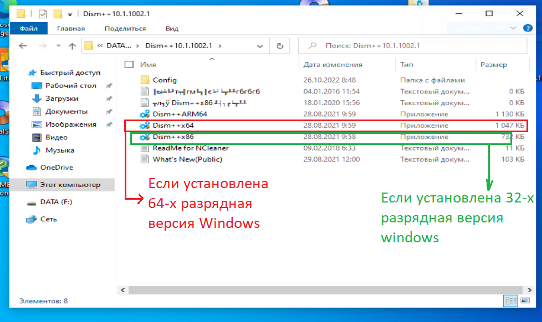Open Сеть in navigation pane
542x322 pixels.
(x=48, y=219)
